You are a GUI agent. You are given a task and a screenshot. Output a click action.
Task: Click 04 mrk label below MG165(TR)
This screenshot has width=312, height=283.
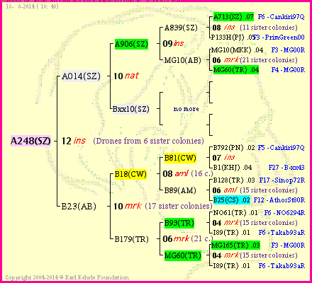[255, 255]
